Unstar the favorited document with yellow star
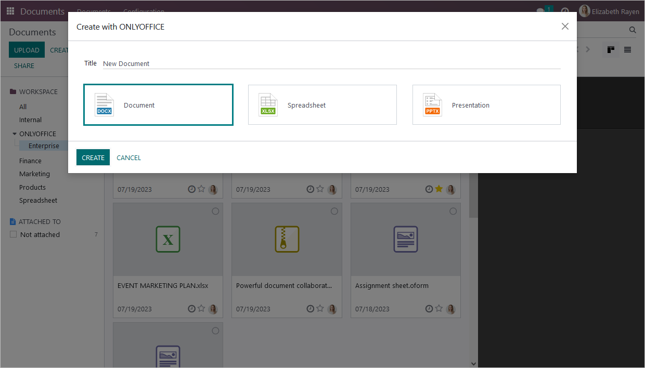 [438, 189]
